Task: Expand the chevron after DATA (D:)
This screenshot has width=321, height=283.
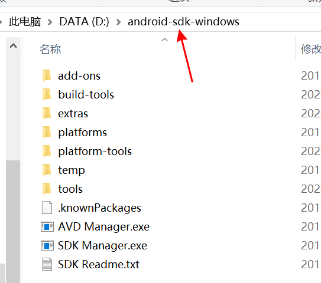Action: (x=118, y=22)
